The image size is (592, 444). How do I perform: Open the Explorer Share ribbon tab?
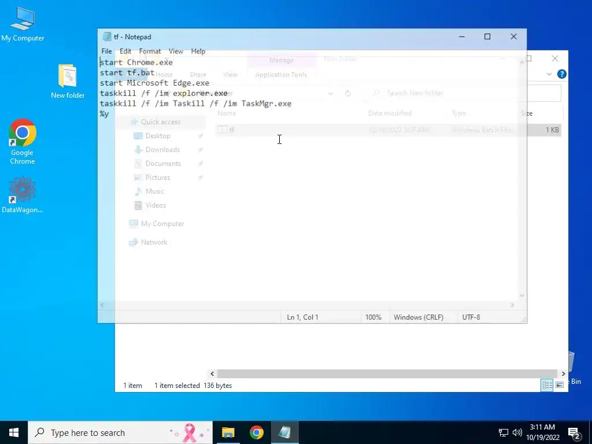point(198,75)
